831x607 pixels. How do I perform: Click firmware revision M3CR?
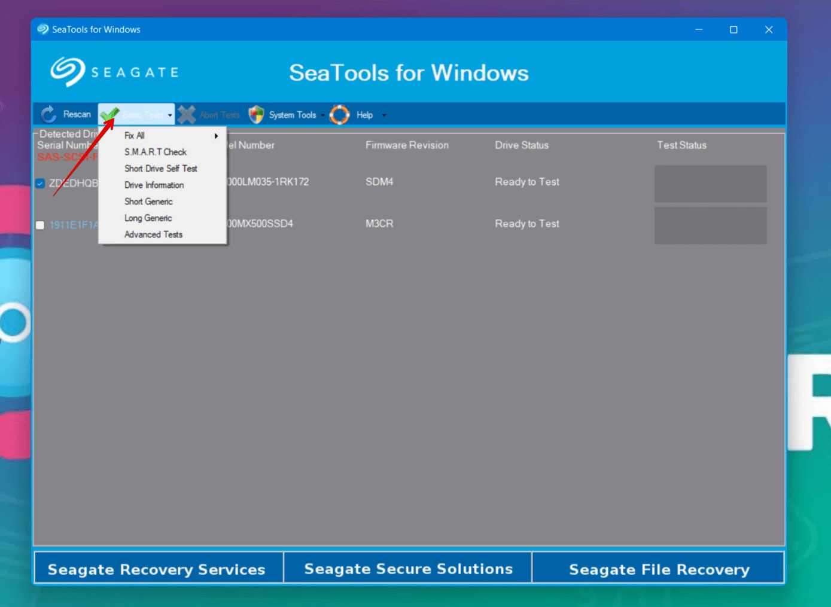click(x=379, y=224)
